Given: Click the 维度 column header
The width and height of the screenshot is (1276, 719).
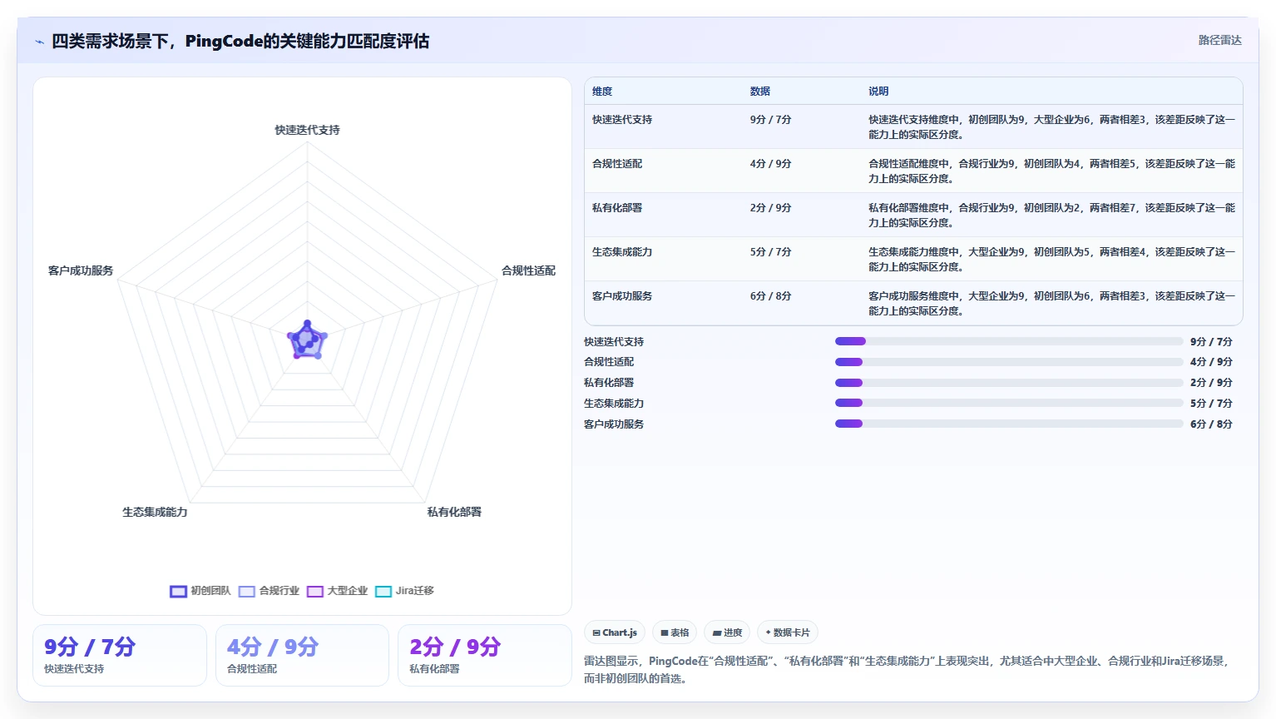Looking at the screenshot, I should 602,92.
